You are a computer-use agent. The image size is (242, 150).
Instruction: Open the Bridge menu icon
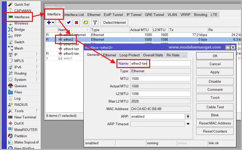(x=10, y=29)
